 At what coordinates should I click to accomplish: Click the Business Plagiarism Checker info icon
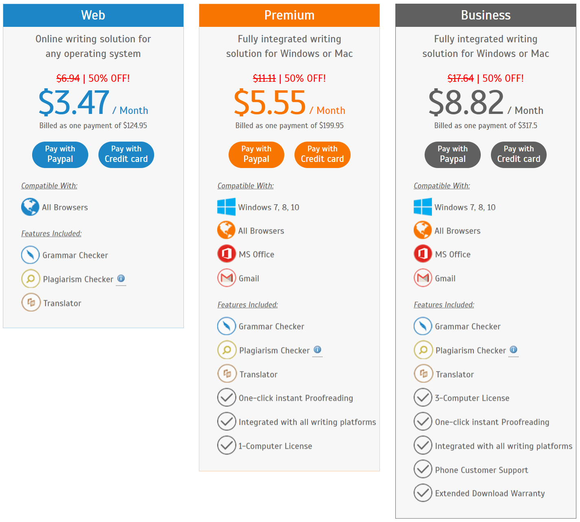(x=514, y=349)
